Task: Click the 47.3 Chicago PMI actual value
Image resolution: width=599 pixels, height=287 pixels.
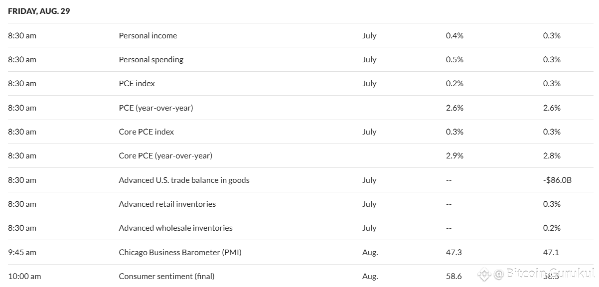Action: click(454, 252)
